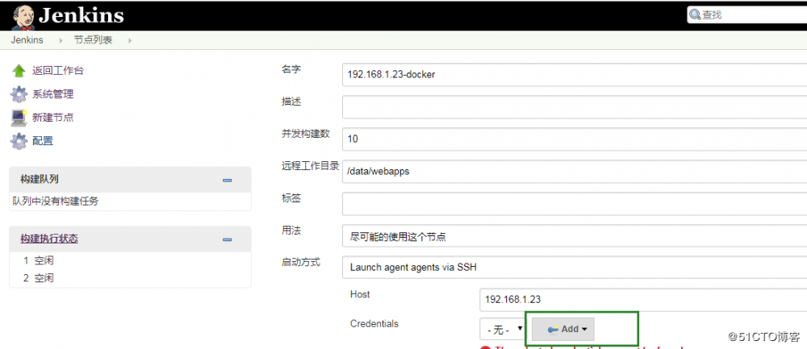This screenshot has width=807, height=349.
Task: Click the Credentials label
Action: (x=374, y=324)
